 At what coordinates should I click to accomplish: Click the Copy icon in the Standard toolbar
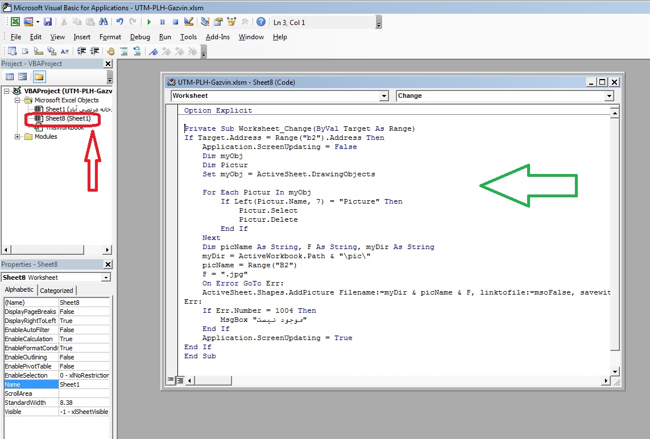(x=77, y=22)
